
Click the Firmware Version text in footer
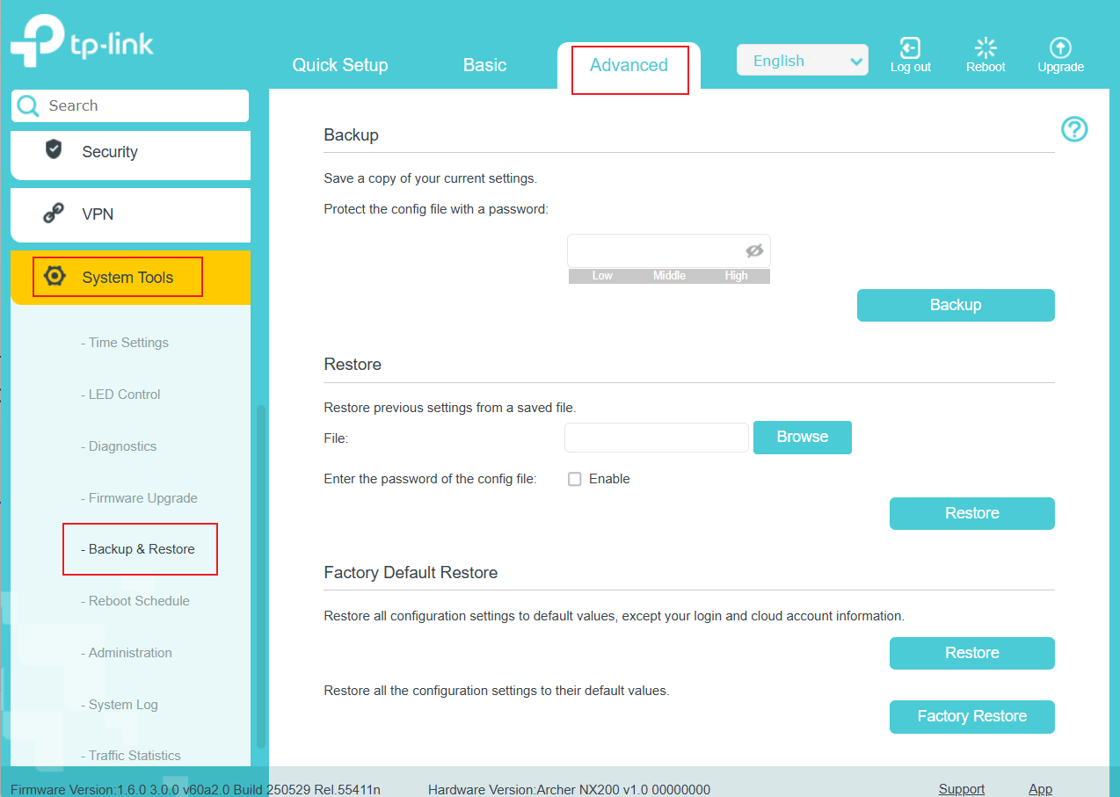(x=195, y=790)
